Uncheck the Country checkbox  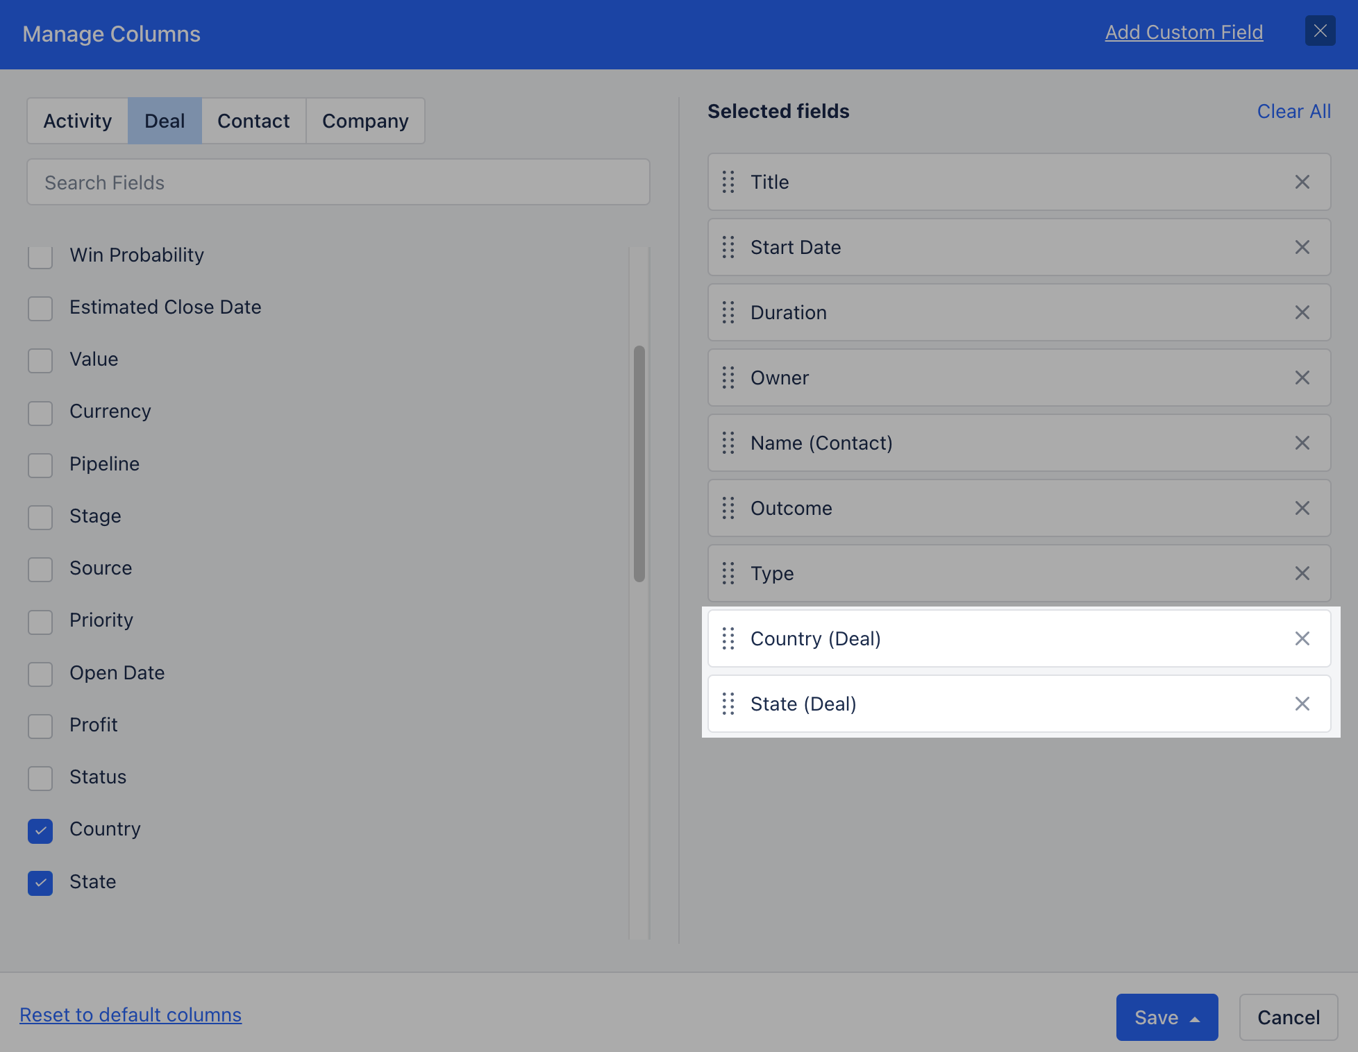(x=40, y=831)
